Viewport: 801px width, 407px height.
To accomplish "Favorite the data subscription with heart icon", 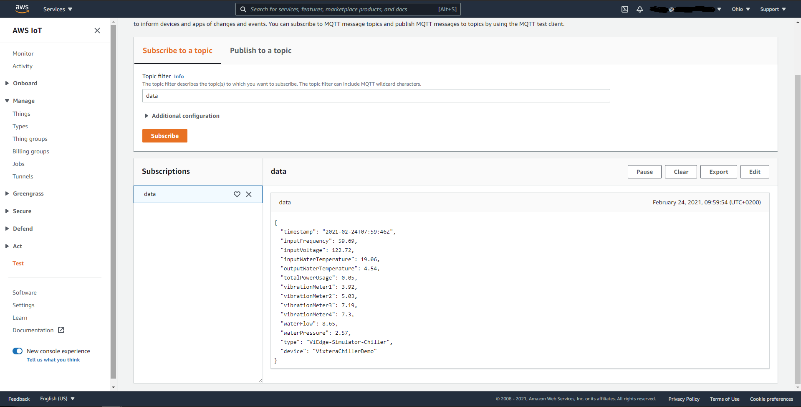I will click(x=237, y=194).
